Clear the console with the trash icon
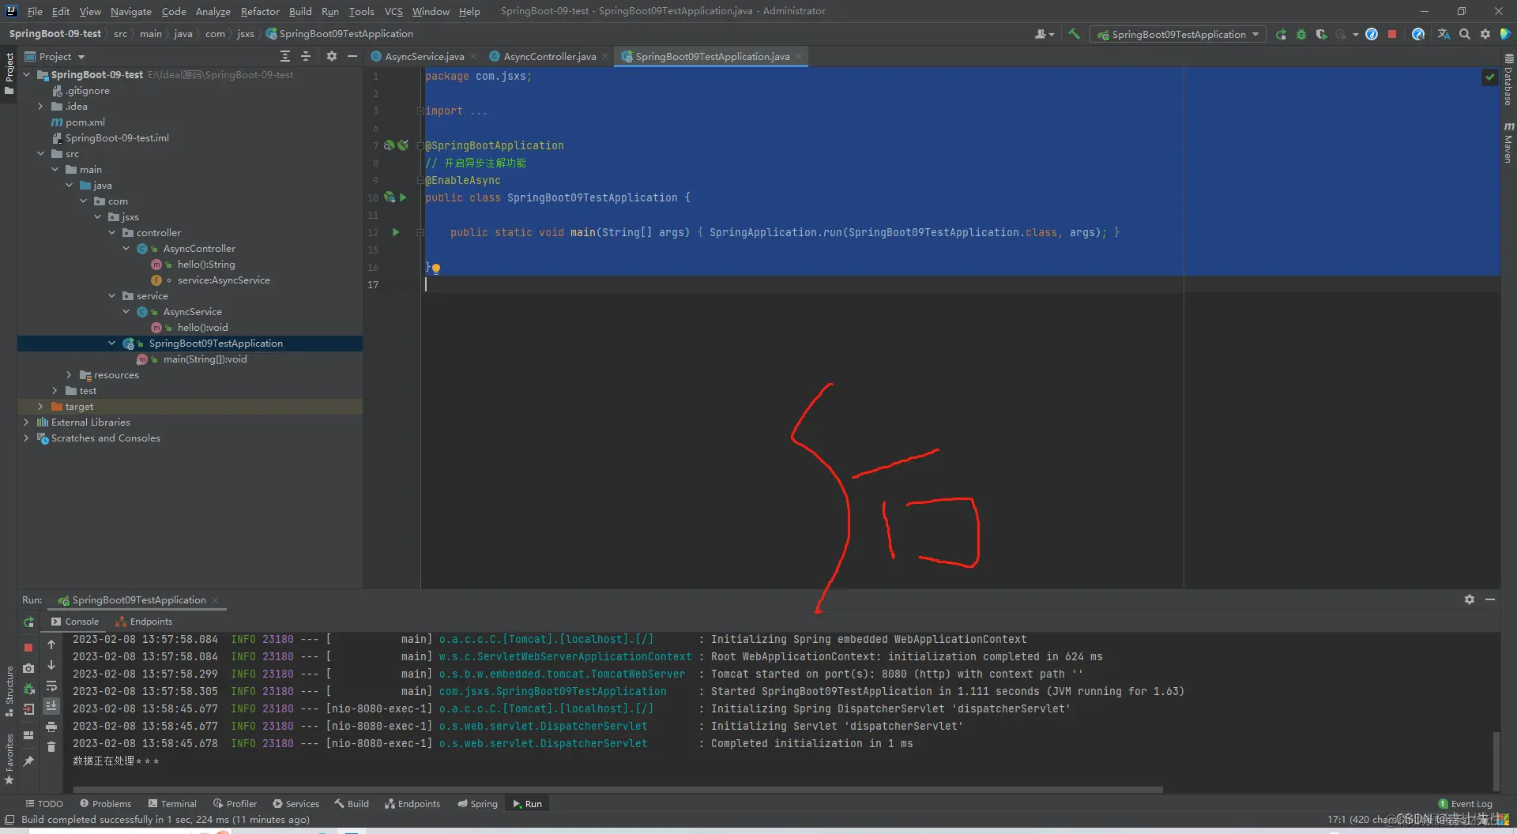 click(51, 747)
